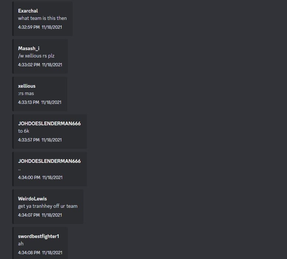The height and width of the screenshot is (259, 287).
Task: Select the ':rs mas' message text
Action: click(x=26, y=94)
